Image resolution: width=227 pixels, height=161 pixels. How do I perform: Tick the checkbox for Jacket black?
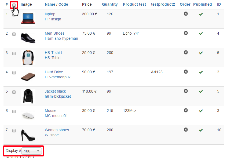(x=14, y=92)
